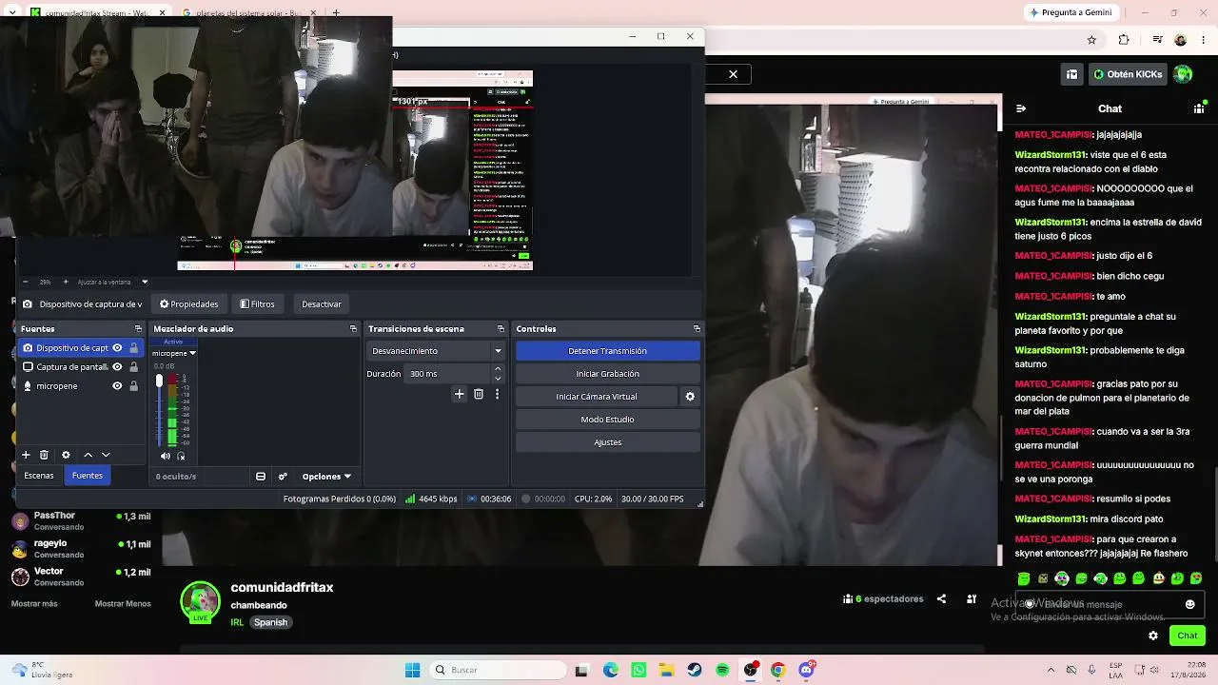Image resolution: width=1218 pixels, height=685 pixels.
Task: Open the Chrome three-dot menu
Action: (x=1204, y=40)
